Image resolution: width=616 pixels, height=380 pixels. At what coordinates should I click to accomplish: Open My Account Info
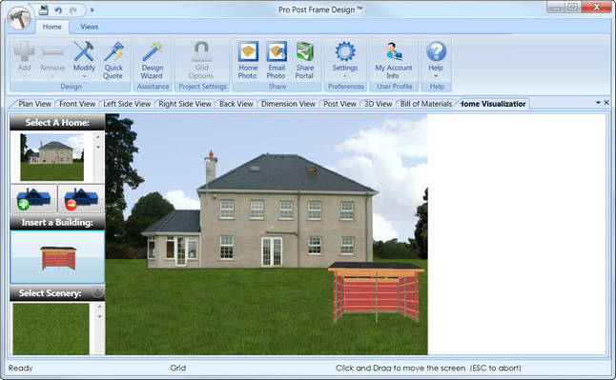click(394, 60)
